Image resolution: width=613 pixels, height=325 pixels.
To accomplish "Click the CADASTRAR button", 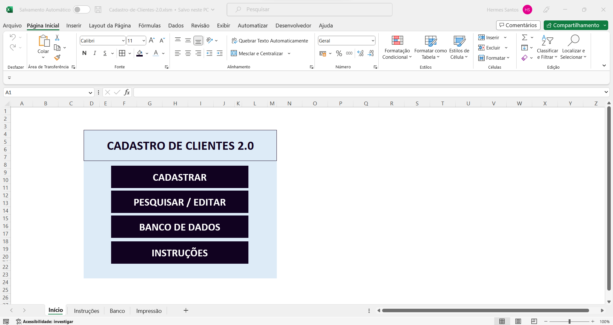I will point(179,177).
